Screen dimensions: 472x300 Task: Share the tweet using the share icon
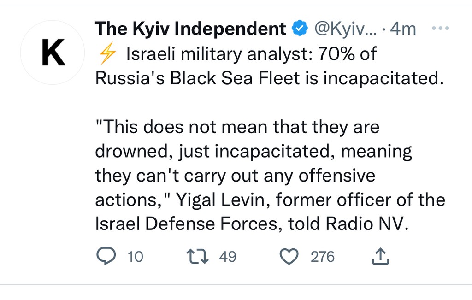[x=380, y=256]
